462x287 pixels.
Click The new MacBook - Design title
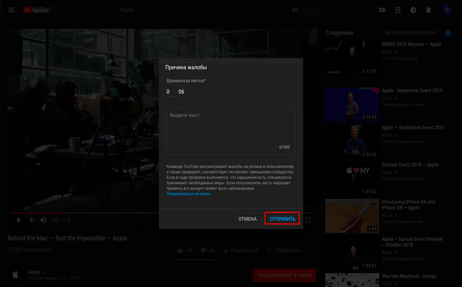tap(409, 276)
